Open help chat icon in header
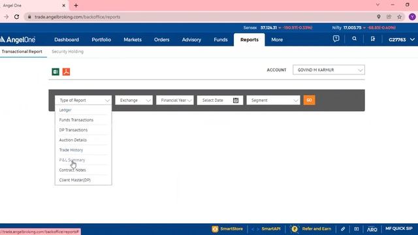This screenshot has height=235, width=418. [x=336, y=39]
